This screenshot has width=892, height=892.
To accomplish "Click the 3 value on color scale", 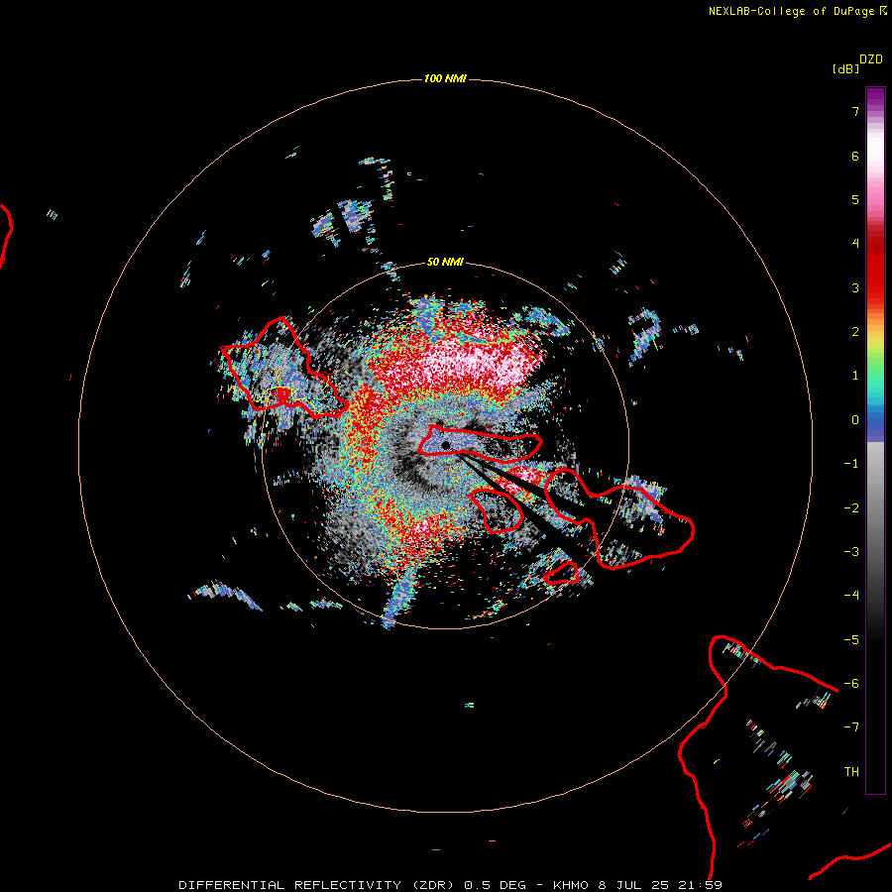I will click(x=855, y=287).
